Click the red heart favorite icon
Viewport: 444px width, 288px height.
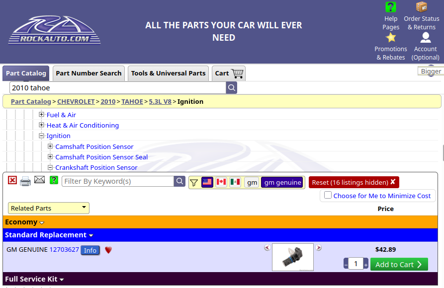point(108,250)
